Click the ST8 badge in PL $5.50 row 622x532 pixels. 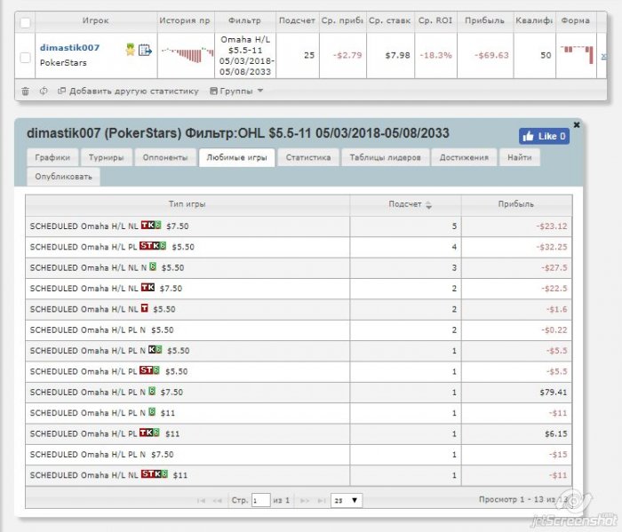click(x=149, y=370)
